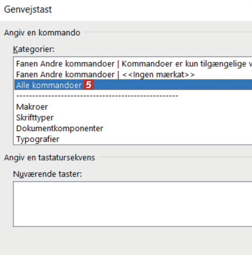Choose the Skrifttyper category

[35, 117]
